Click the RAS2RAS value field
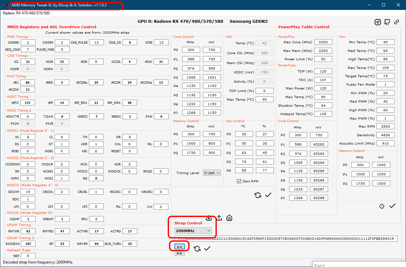 (x=29, y=244)
